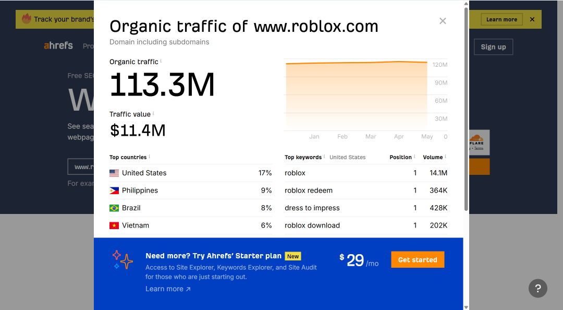This screenshot has height=310, width=563.
Task: Click the Sign up button
Action: point(493,47)
